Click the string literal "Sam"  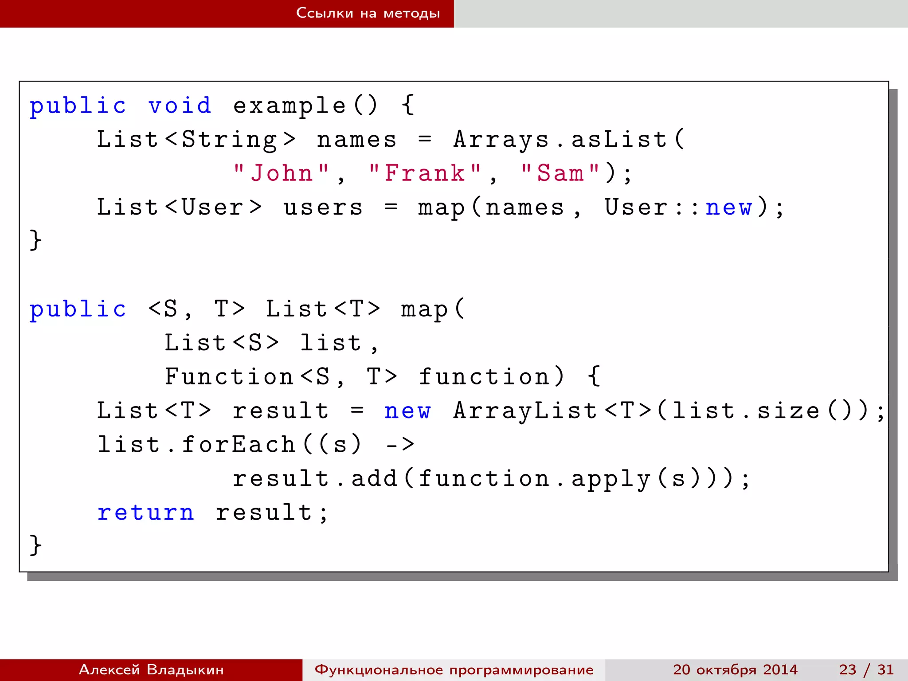pos(560,173)
